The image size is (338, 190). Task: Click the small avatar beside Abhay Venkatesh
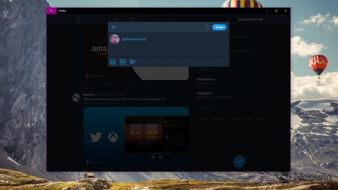(x=233, y=20)
